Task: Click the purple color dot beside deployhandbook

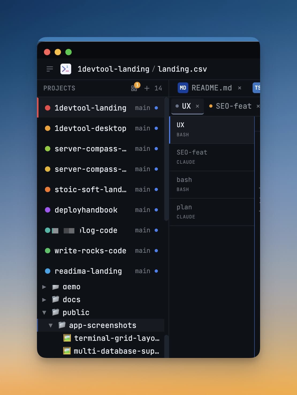Action: click(x=48, y=210)
